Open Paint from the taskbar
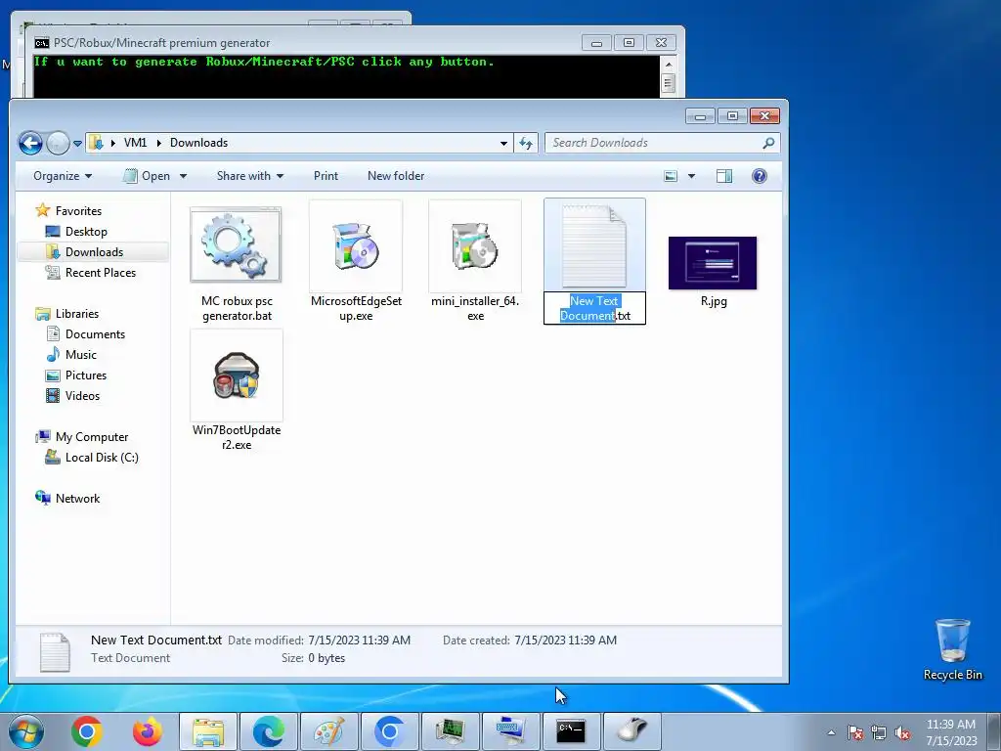The image size is (1001, 751). (328, 731)
